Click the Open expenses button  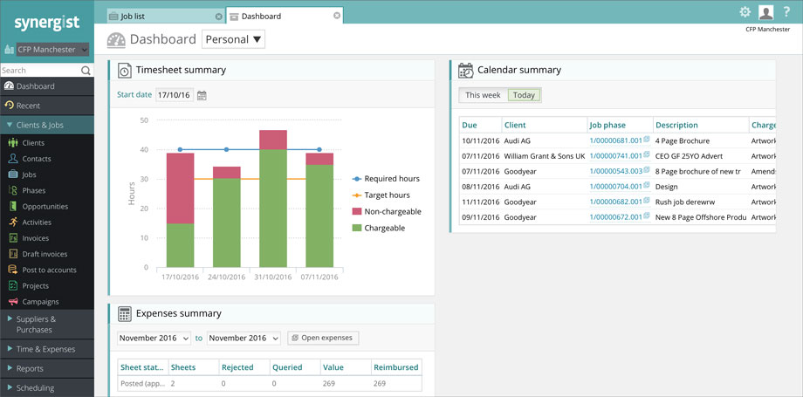[x=323, y=338]
